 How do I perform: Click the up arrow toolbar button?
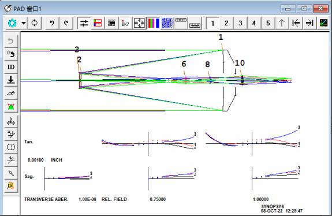pos(282,23)
